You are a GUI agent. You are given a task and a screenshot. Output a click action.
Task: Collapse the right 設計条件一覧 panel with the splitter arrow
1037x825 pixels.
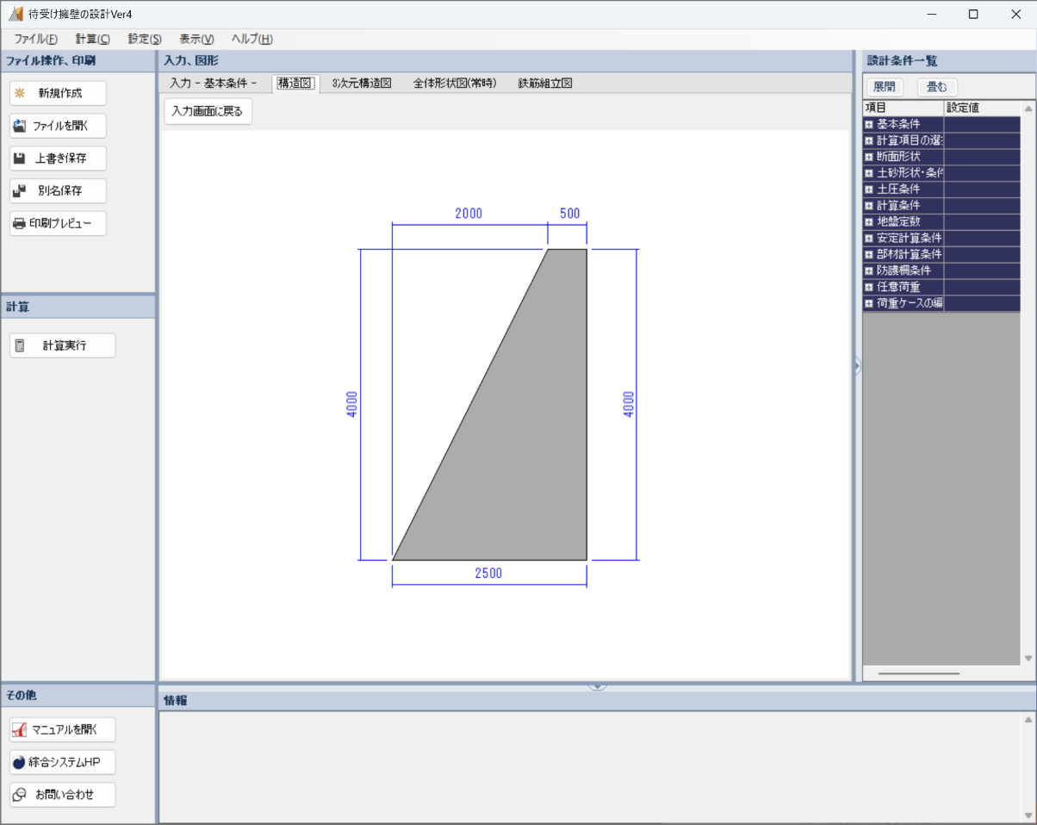pos(857,367)
